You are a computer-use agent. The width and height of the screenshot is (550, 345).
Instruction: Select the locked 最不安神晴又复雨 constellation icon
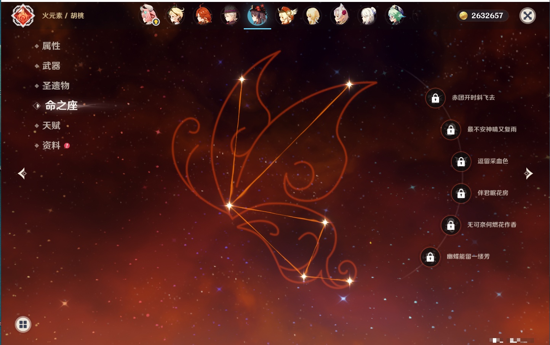tap(451, 130)
